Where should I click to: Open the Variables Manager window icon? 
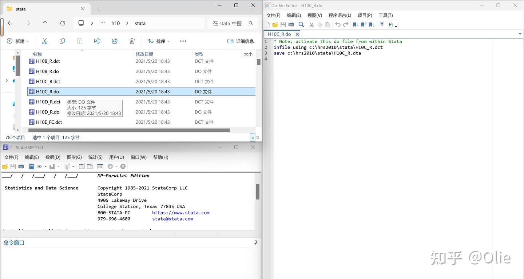click(100, 167)
